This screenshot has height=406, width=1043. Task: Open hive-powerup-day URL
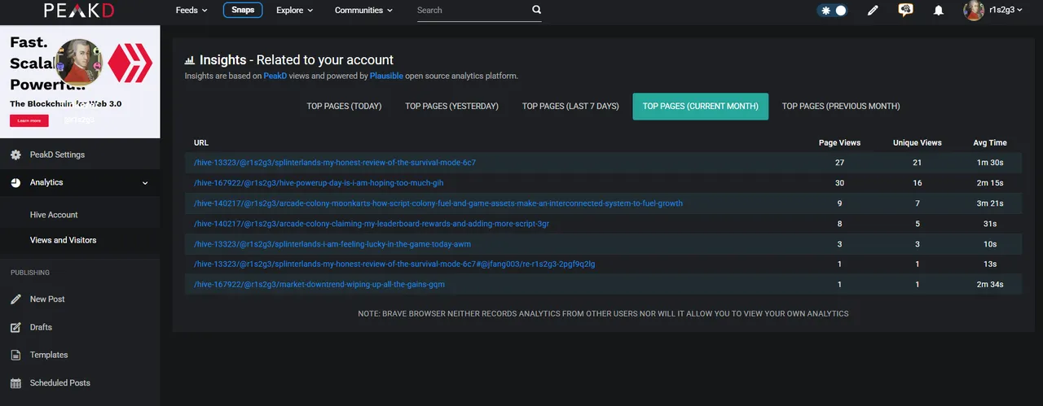[x=319, y=183]
